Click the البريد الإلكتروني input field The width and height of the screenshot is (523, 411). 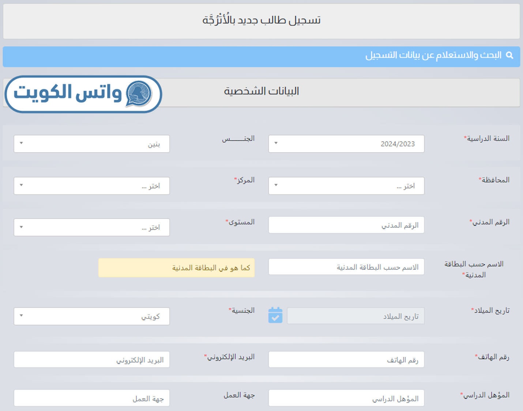pos(91,360)
